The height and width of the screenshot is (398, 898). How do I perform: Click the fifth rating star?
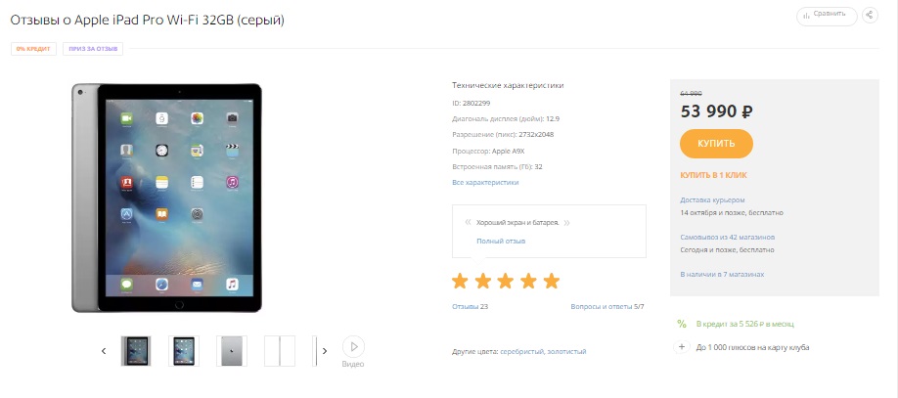pyautogui.click(x=551, y=281)
